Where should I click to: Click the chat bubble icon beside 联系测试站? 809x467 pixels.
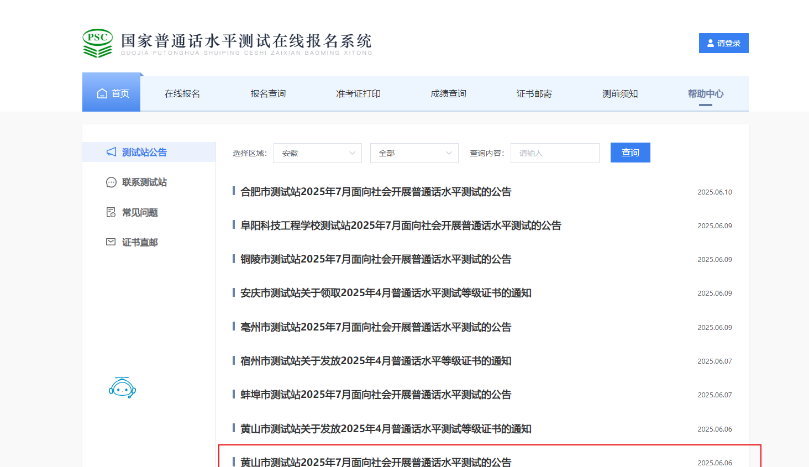[111, 182]
